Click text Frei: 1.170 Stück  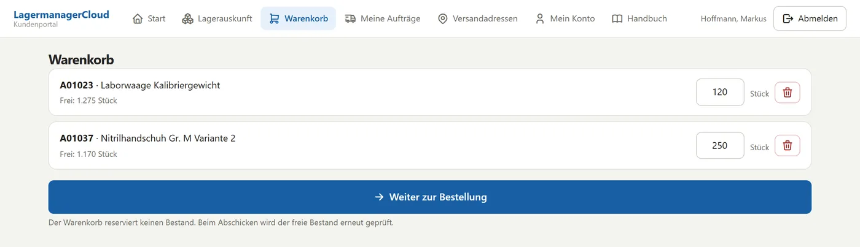88,154
